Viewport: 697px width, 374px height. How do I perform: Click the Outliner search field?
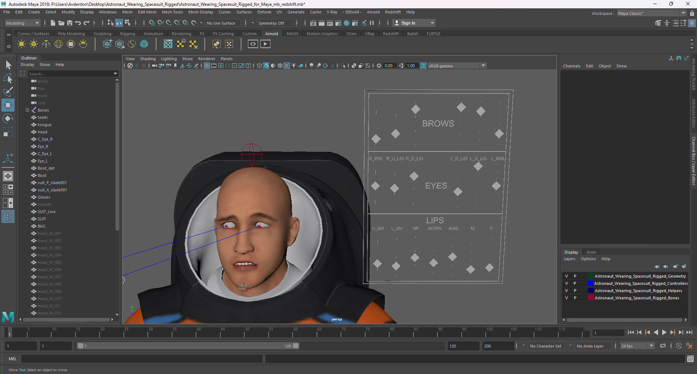click(73, 74)
